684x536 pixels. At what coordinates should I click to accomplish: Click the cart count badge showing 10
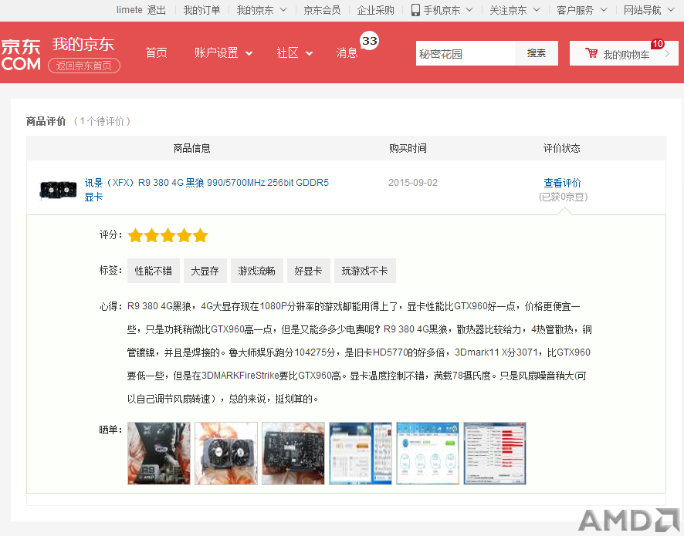pos(658,44)
